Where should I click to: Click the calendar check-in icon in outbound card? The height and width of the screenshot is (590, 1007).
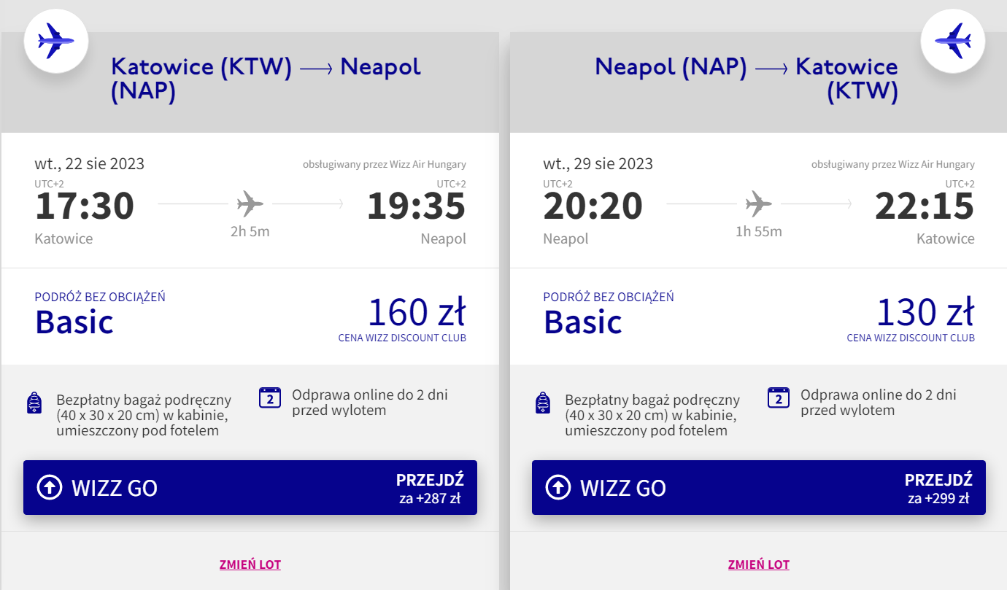tap(270, 397)
